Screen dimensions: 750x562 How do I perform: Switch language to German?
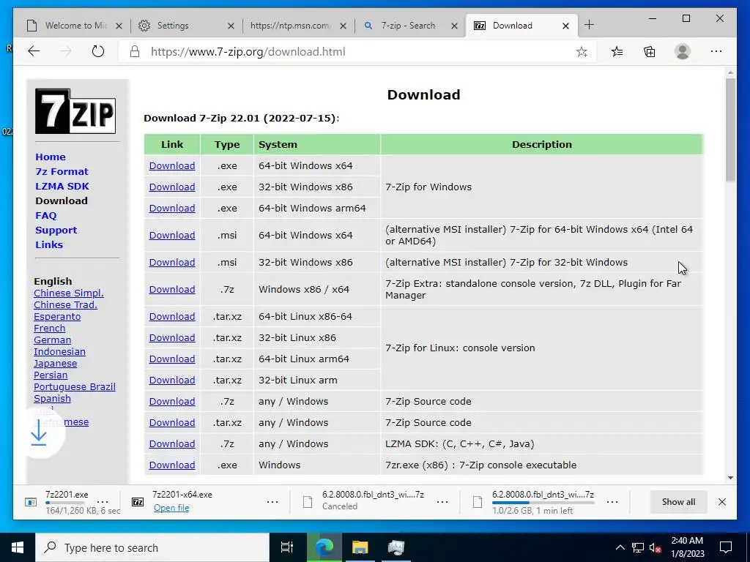coord(52,340)
